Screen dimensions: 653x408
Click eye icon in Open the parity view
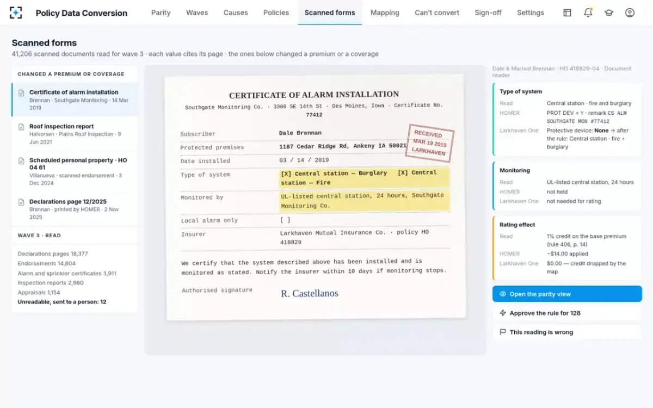503,294
